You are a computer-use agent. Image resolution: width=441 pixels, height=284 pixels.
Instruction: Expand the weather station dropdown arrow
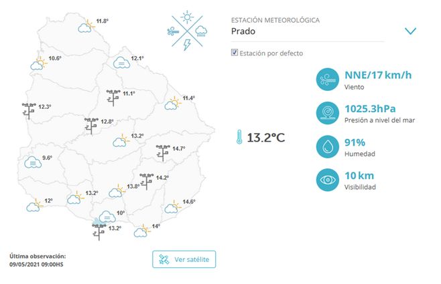tap(410, 31)
